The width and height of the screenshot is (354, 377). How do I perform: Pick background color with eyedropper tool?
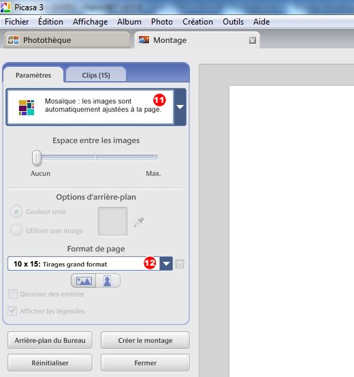139,222
